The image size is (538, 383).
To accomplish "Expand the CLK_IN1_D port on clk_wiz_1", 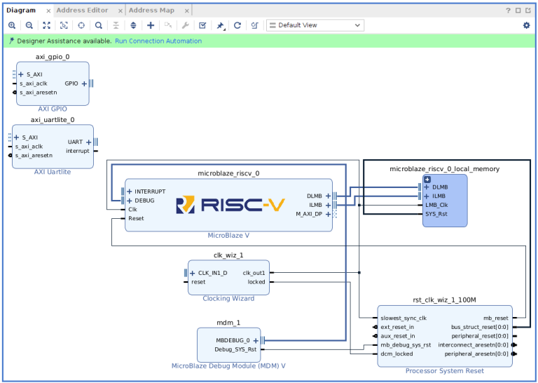I will coord(193,273).
